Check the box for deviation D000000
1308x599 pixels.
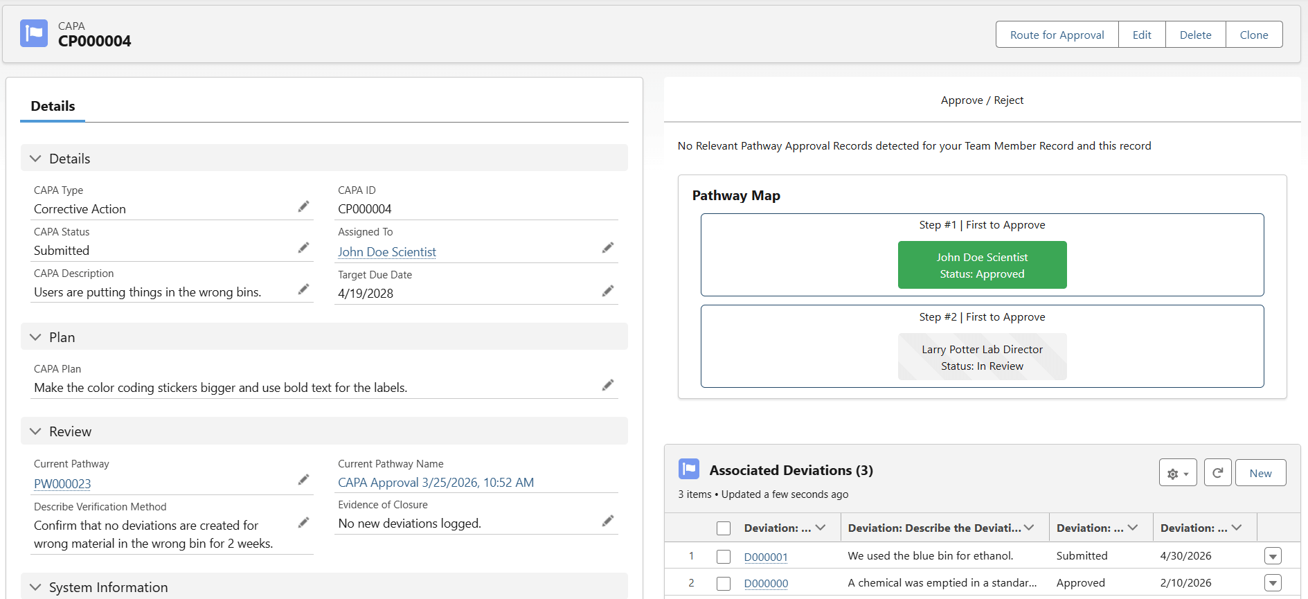point(724,584)
